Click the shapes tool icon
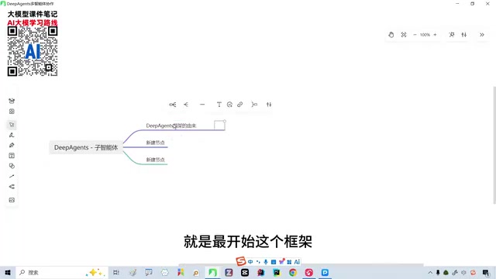The image size is (496, 279). coord(12,166)
